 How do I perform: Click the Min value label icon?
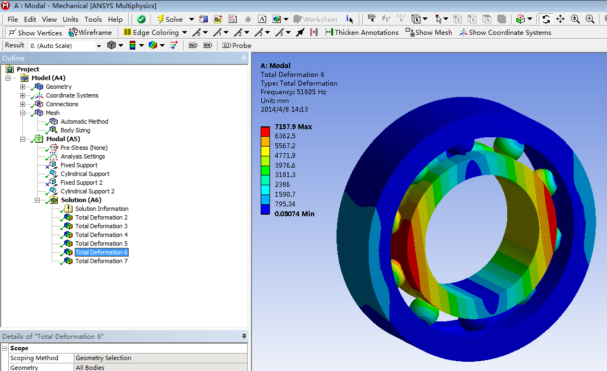click(207, 46)
